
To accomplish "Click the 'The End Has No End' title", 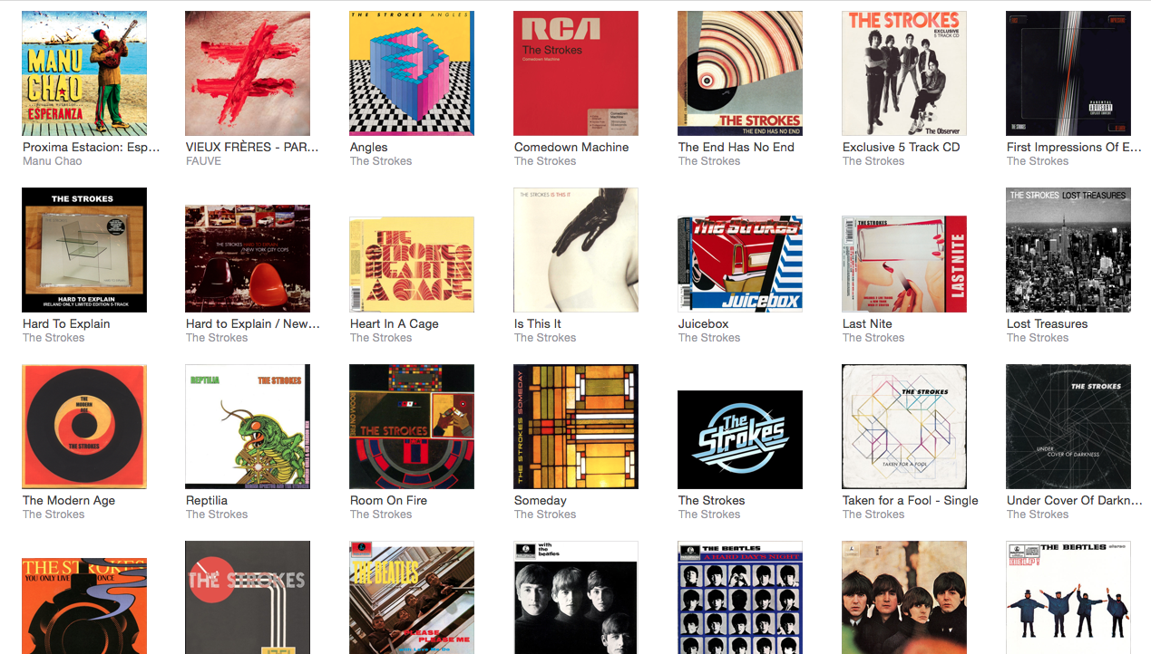I will click(736, 147).
